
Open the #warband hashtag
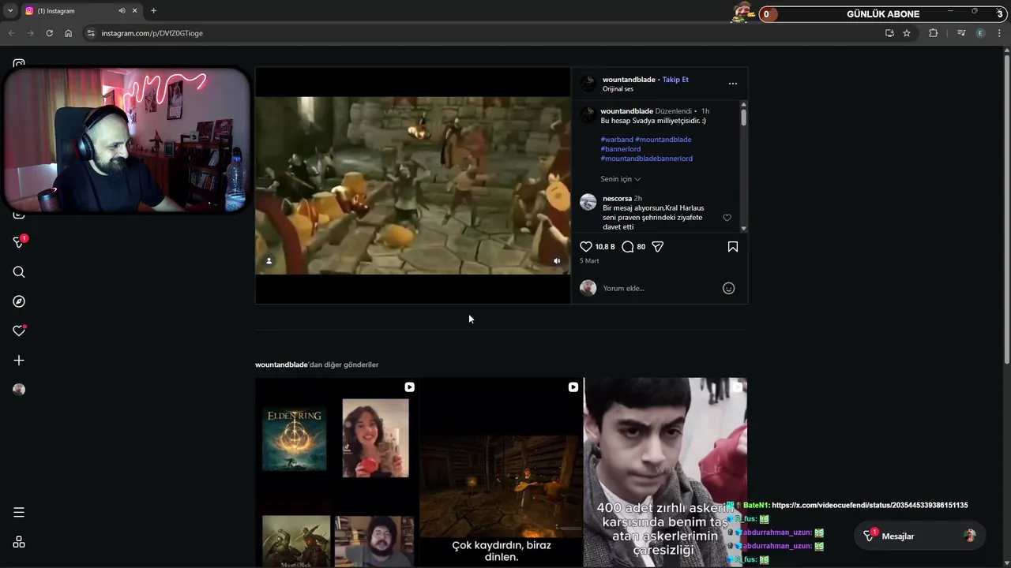pyautogui.click(x=617, y=140)
